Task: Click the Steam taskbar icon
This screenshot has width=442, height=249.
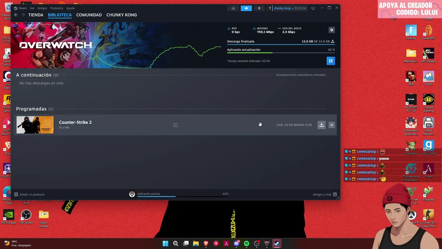Action: tap(277, 243)
